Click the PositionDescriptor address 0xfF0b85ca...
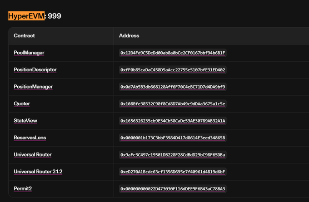Image resolution: width=309 pixels, height=202 pixels. pos(173,70)
